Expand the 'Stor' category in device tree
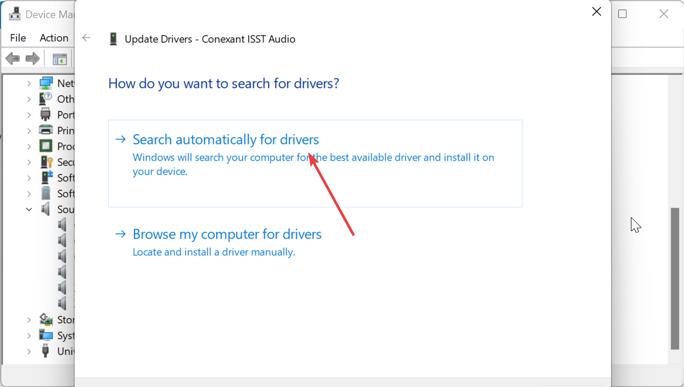This screenshot has height=387, width=684. (29, 319)
